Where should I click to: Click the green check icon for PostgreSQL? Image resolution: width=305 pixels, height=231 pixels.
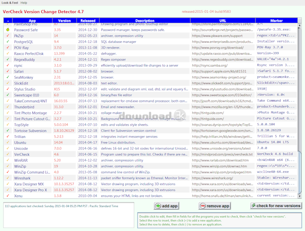point(8,42)
